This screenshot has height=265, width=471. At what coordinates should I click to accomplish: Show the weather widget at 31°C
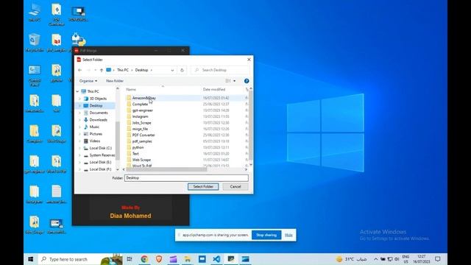[351, 259]
